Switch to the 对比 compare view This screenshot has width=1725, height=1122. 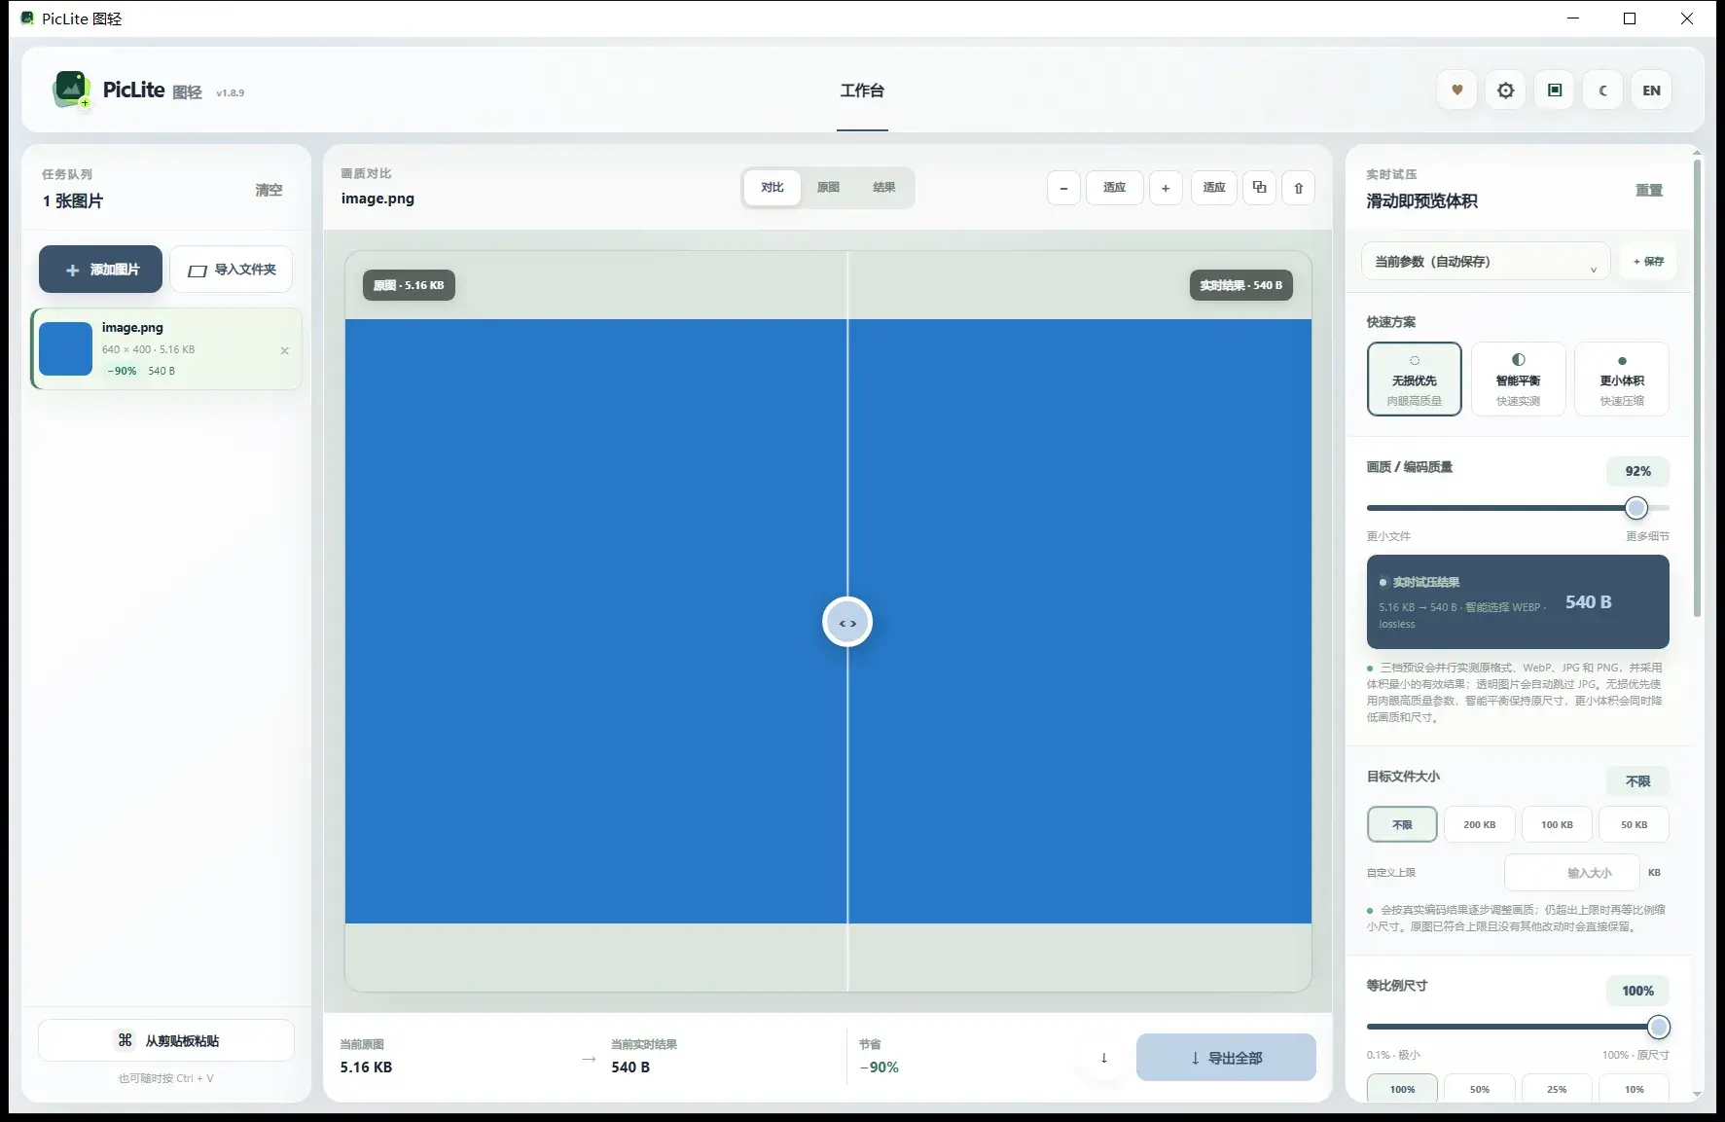773,188
